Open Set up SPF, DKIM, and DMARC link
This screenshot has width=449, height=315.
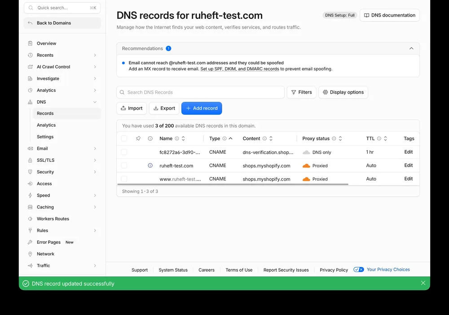tap(240, 69)
